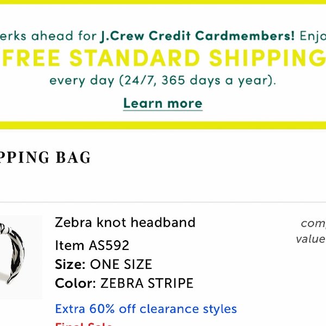Click the italic comparable value text
This screenshot has height=326, width=326.
pos(311,231)
